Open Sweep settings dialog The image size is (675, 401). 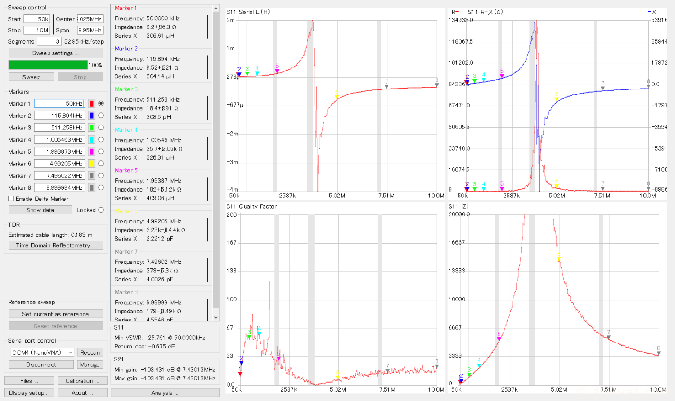pyautogui.click(x=56, y=53)
